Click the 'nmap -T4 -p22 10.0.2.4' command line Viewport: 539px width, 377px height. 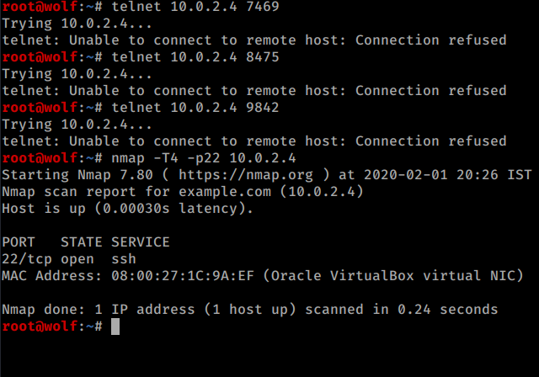[x=204, y=158]
